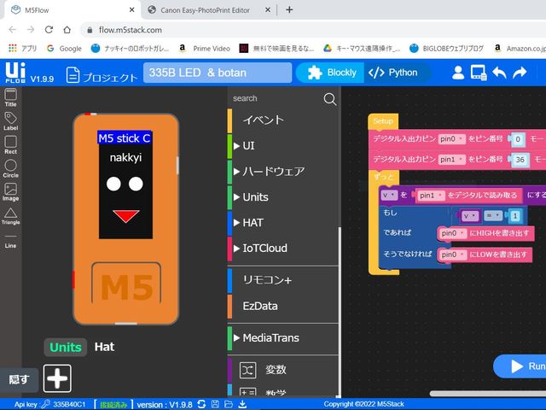The height and width of the screenshot is (410, 546).
Task: Focus the block search field
Action: 275,99
